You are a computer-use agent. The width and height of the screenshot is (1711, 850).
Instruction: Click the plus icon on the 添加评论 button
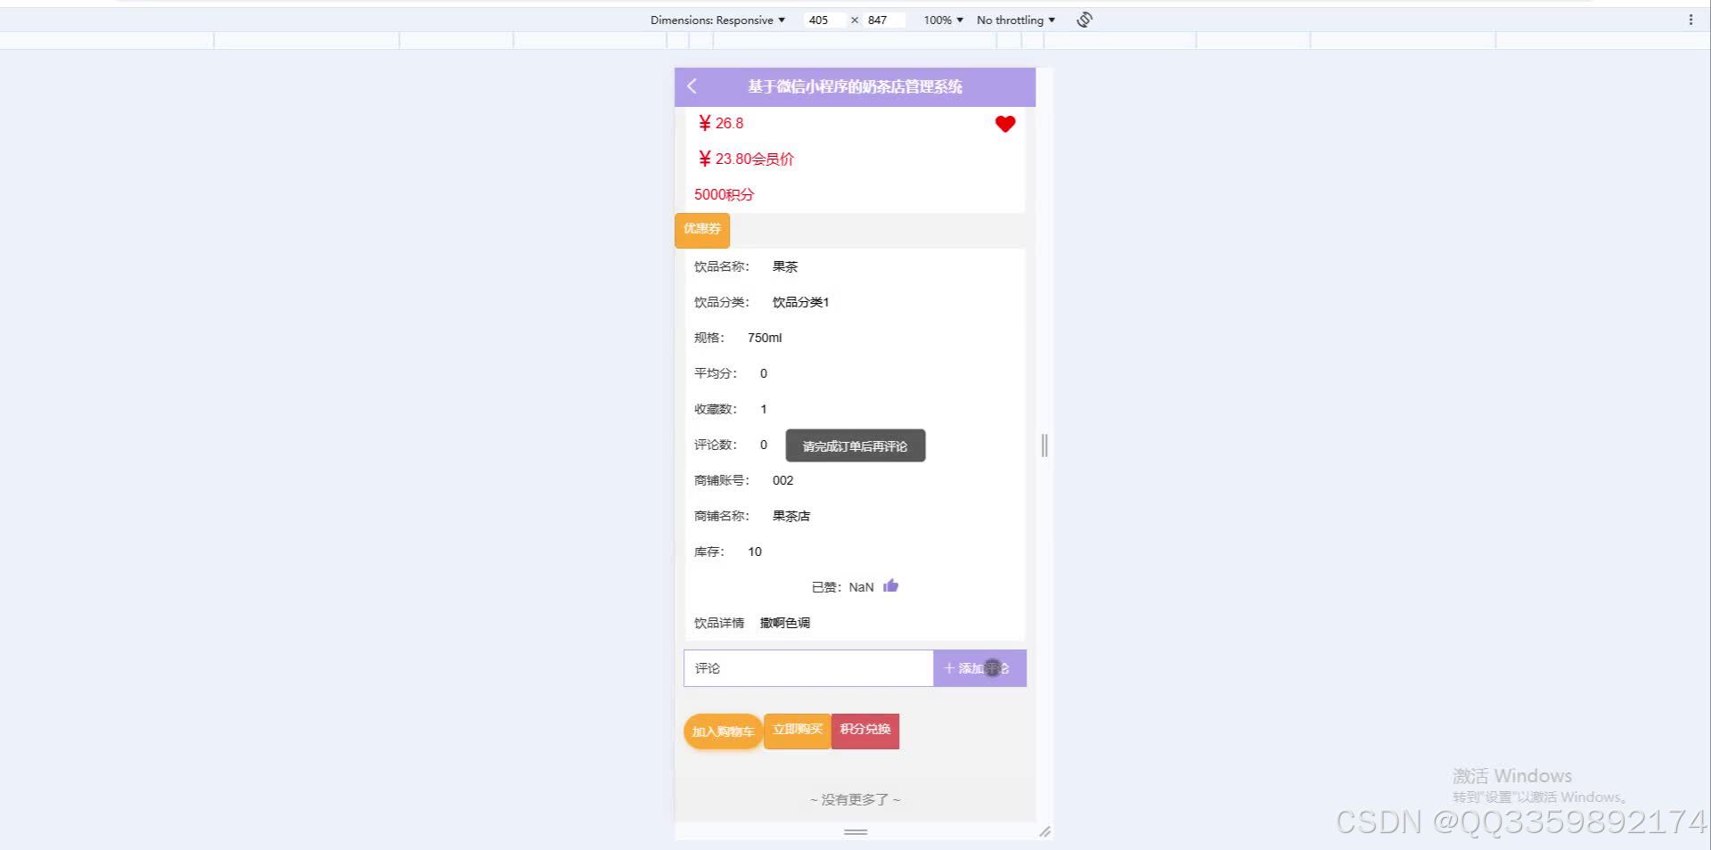(x=948, y=667)
